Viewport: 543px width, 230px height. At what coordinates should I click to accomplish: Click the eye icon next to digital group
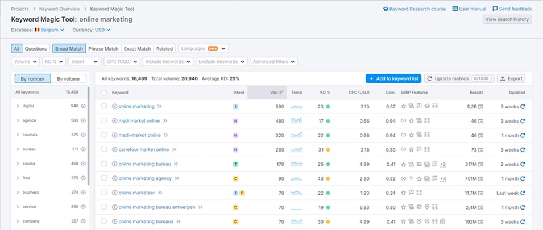(x=83, y=106)
